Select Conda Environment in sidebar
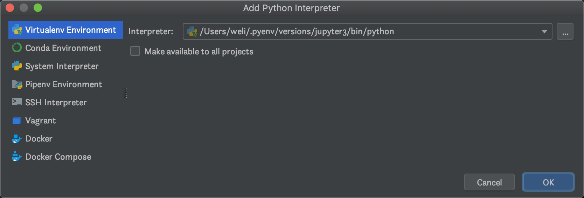The width and height of the screenshot is (584, 198). [x=66, y=48]
